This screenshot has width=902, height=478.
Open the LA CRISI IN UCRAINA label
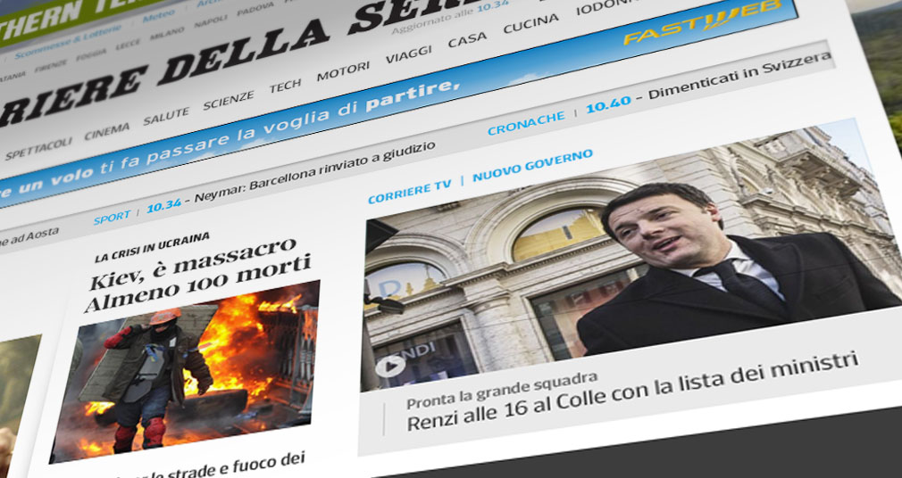(x=152, y=248)
